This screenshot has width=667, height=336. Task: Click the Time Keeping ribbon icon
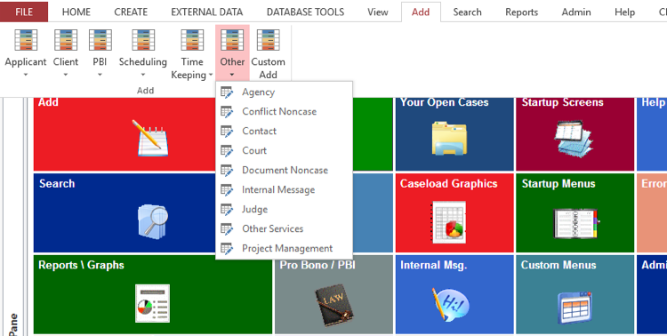(x=192, y=40)
